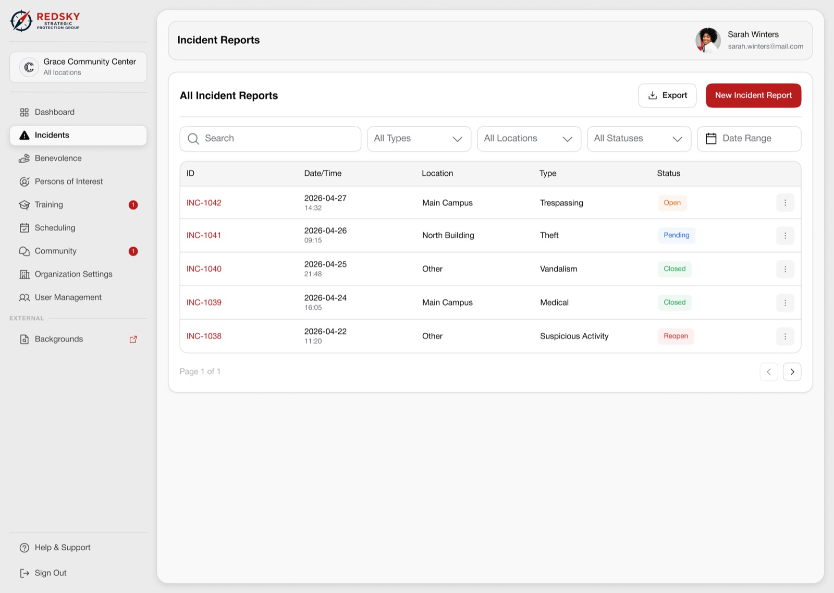Click the RedSky compass logo
This screenshot has height=593, width=834.
pyautogui.click(x=21, y=21)
